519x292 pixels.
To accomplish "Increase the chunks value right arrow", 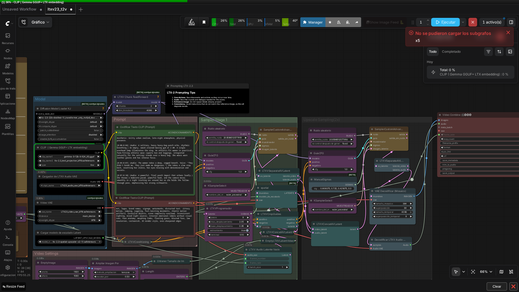I will pyautogui.click(x=156, y=106).
